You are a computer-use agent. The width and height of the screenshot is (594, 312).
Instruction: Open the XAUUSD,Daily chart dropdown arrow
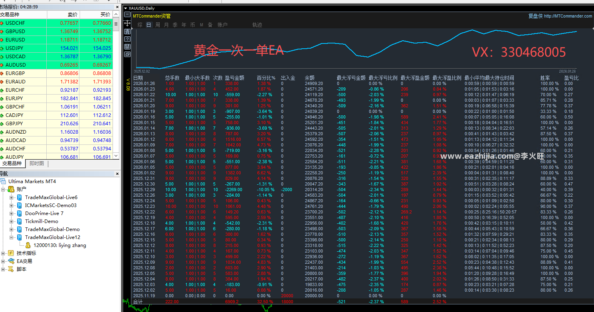pyautogui.click(x=126, y=8)
